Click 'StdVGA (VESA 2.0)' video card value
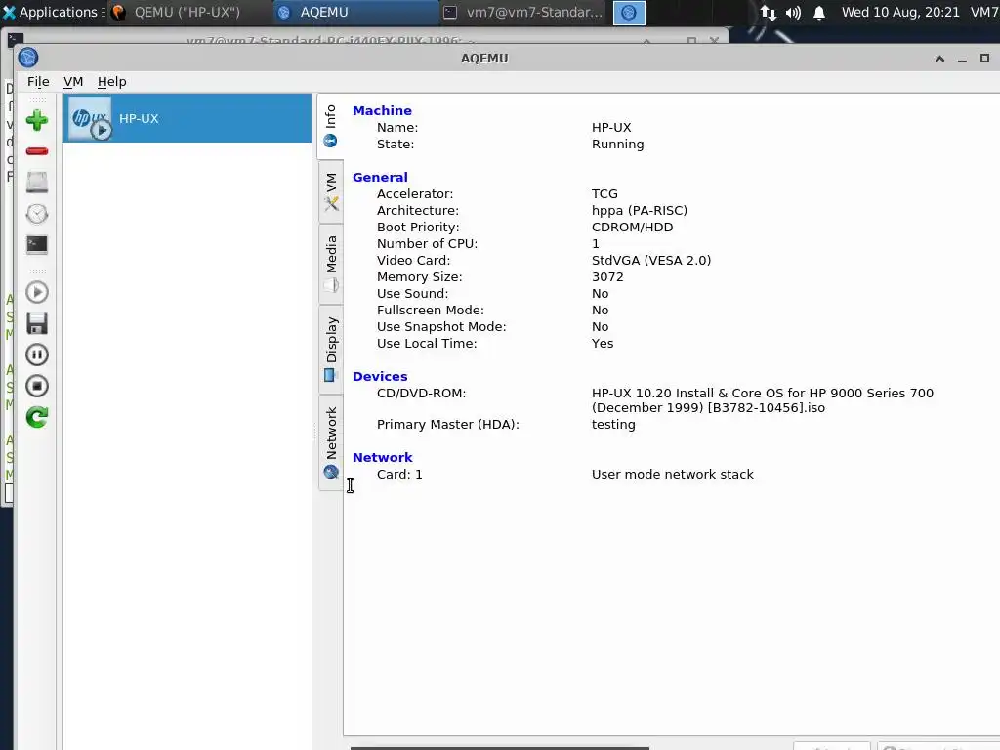This screenshot has width=1000, height=750. coord(651,260)
